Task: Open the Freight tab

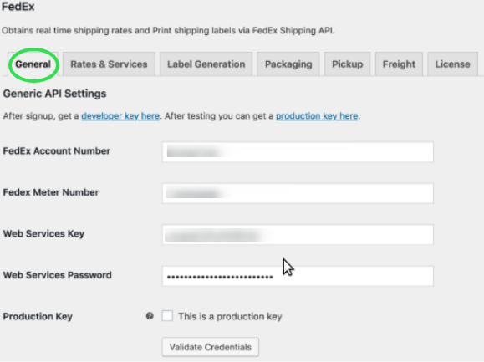Action: [399, 64]
